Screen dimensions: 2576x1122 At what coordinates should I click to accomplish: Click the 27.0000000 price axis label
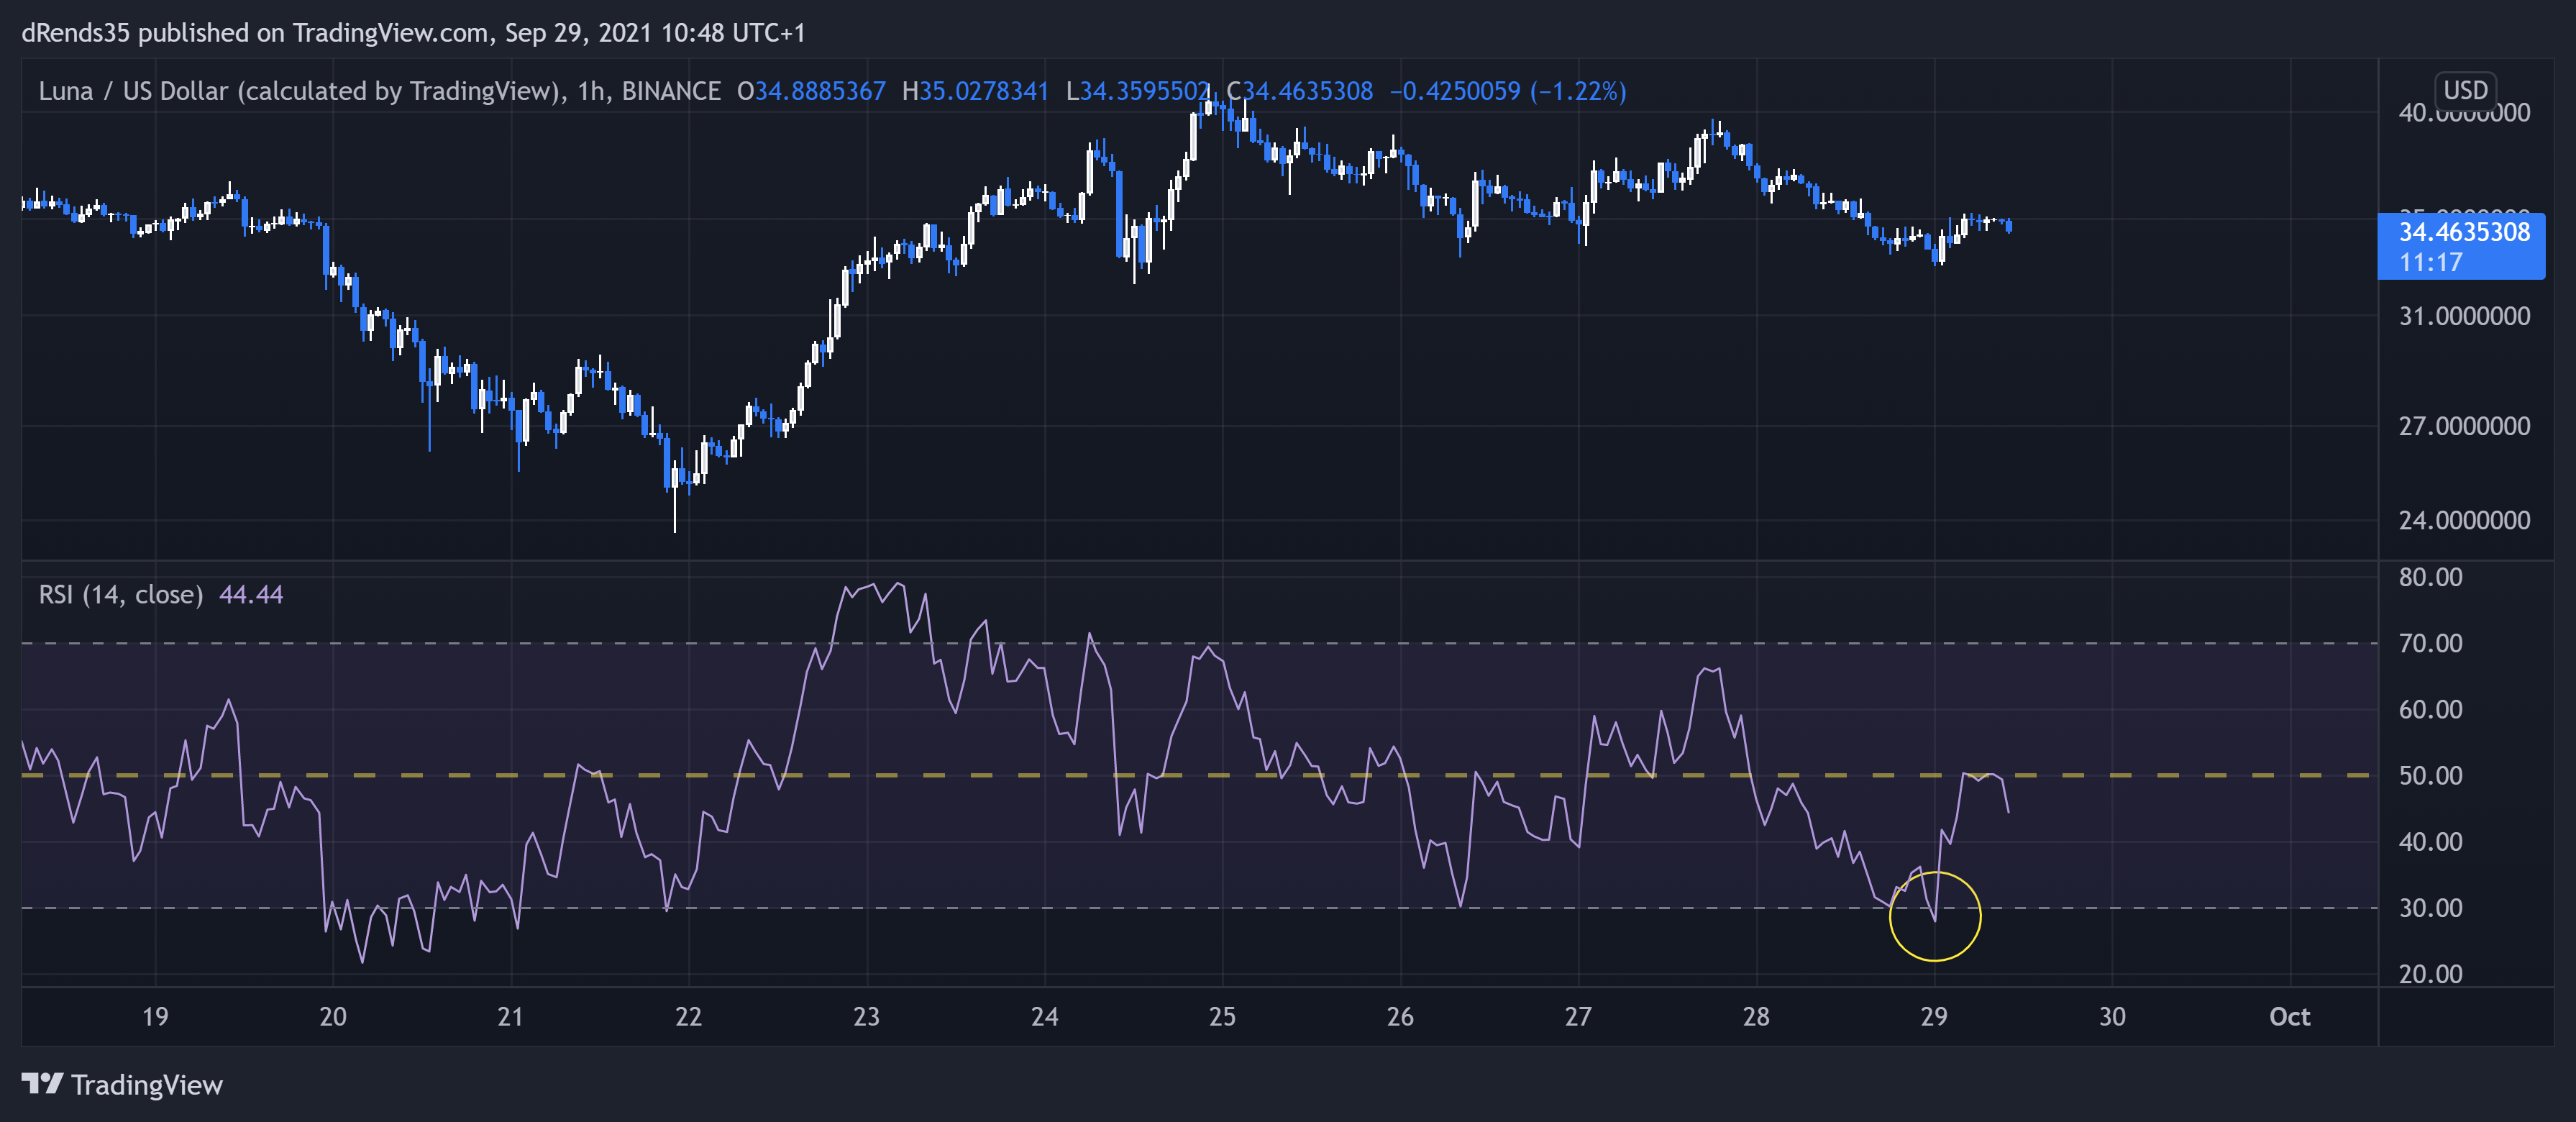2464,427
